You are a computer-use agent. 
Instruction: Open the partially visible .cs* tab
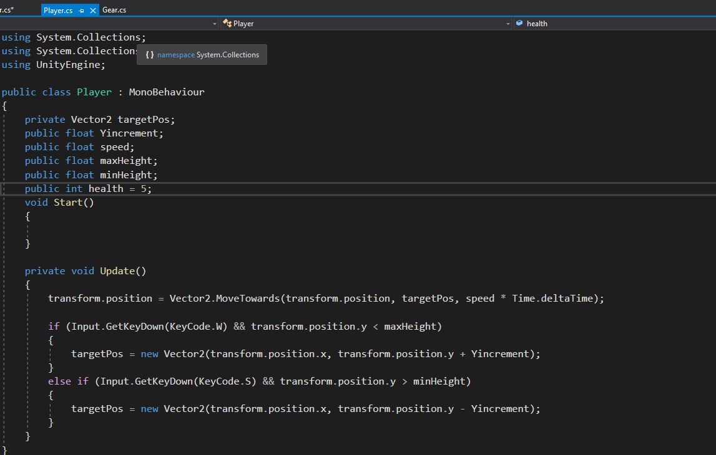[7, 10]
